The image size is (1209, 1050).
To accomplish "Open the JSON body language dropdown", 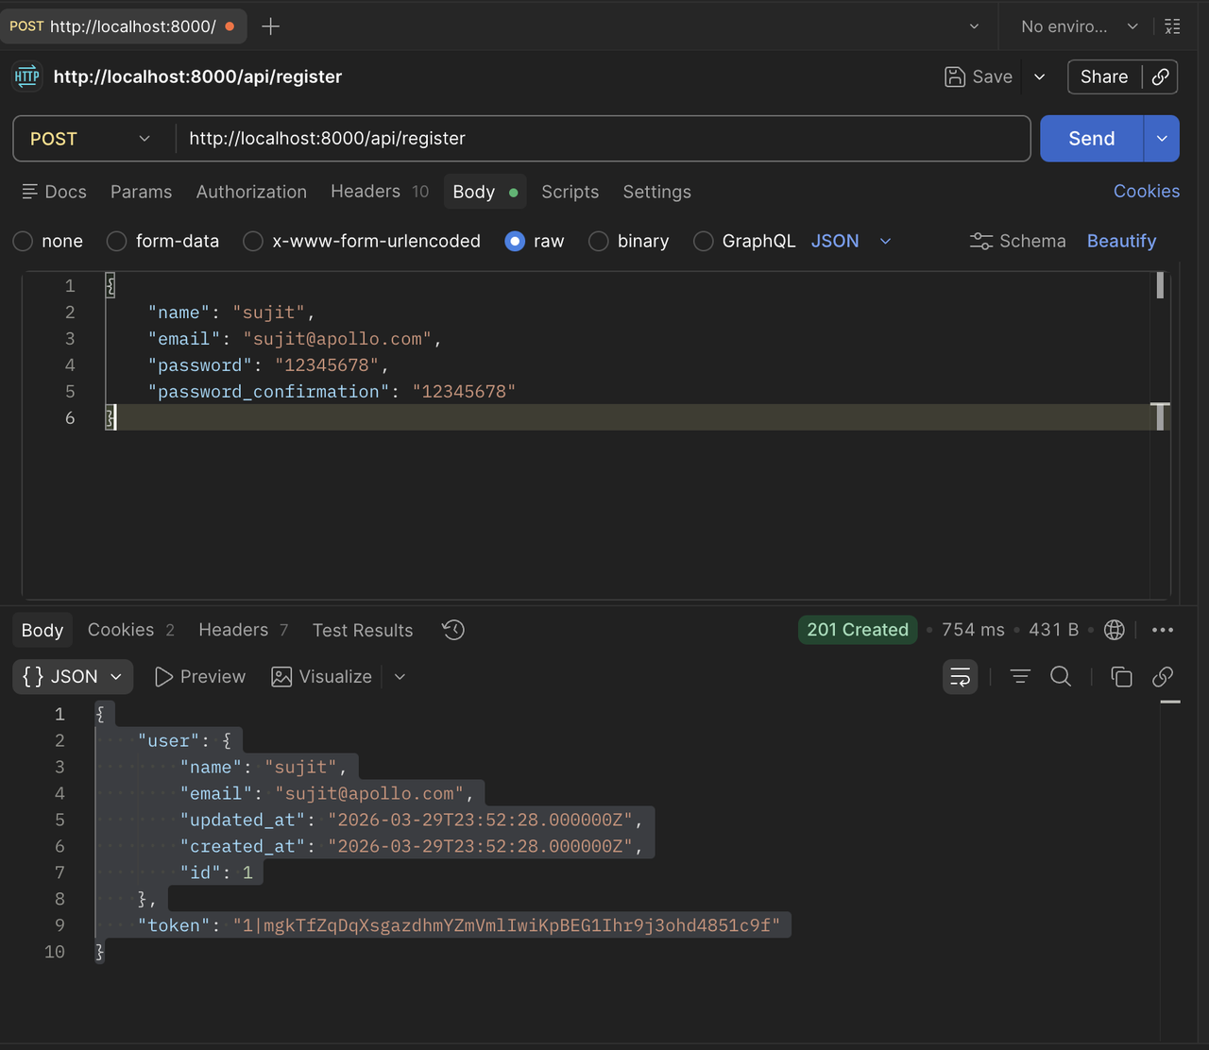I will pyautogui.click(x=851, y=241).
